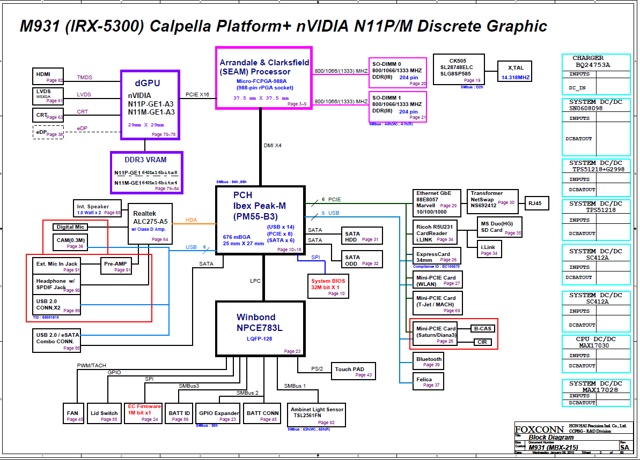The image size is (640, 460).
Task: Click the Int. Speaker block
Action: (97, 209)
